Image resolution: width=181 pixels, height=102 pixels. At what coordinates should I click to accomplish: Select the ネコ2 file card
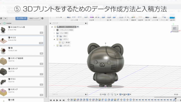[x=22, y=40]
